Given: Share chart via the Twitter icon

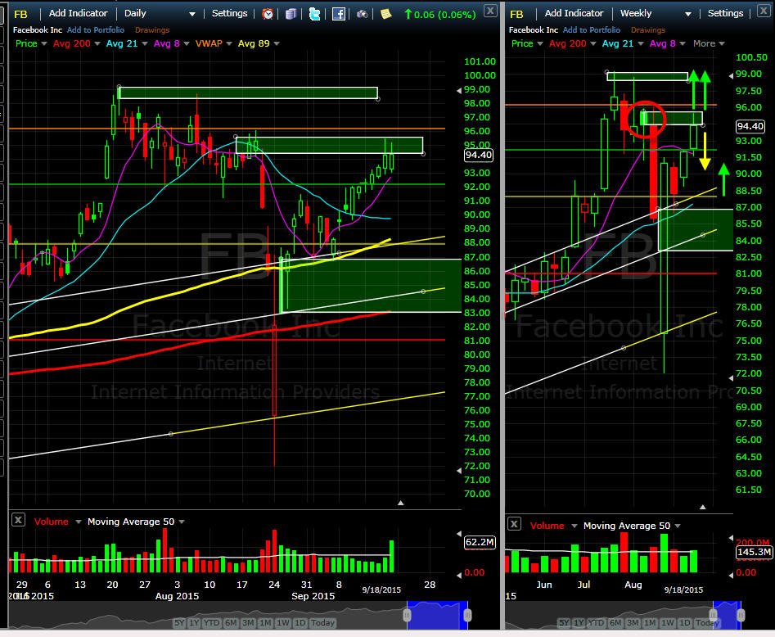Looking at the screenshot, I should point(314,13).
